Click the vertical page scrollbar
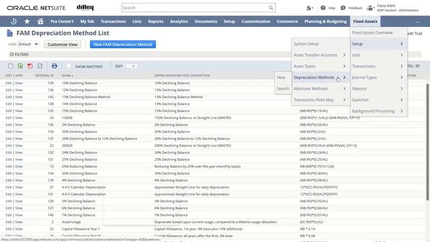The width and height of the screenshot is (430, 242). [x=427, y=142]
